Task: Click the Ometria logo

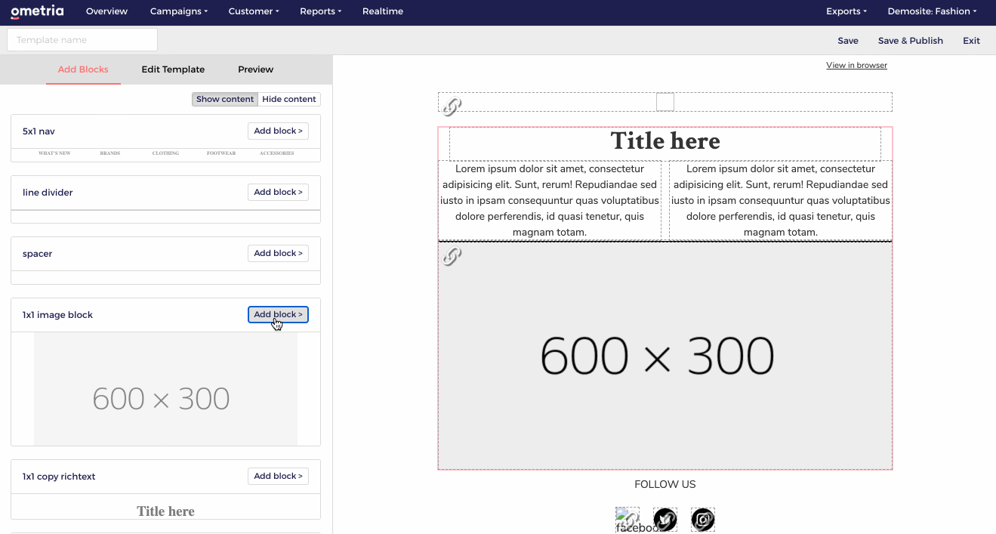Action: click(x=37, y=11)
